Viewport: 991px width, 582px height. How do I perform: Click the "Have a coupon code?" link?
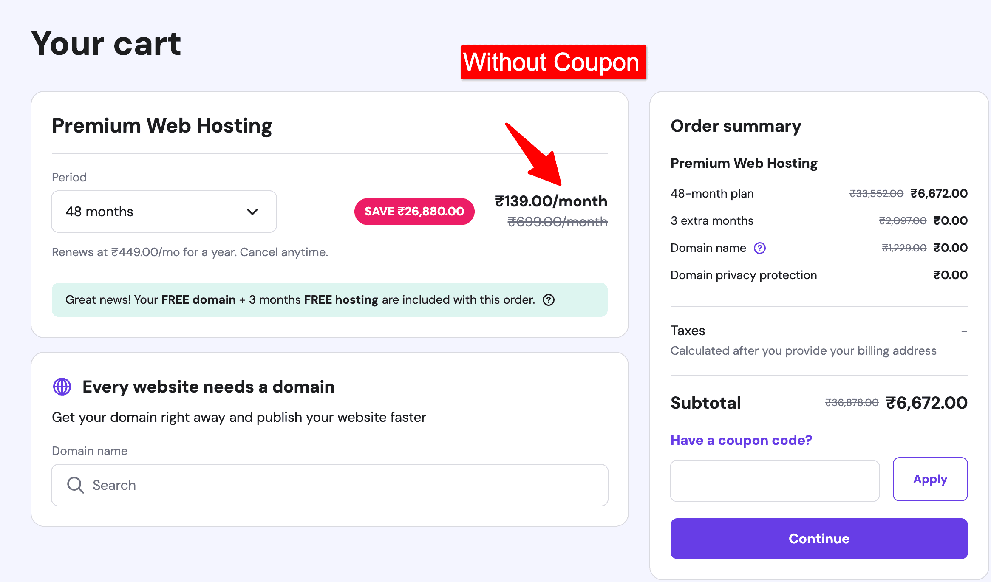coord(741,440)
